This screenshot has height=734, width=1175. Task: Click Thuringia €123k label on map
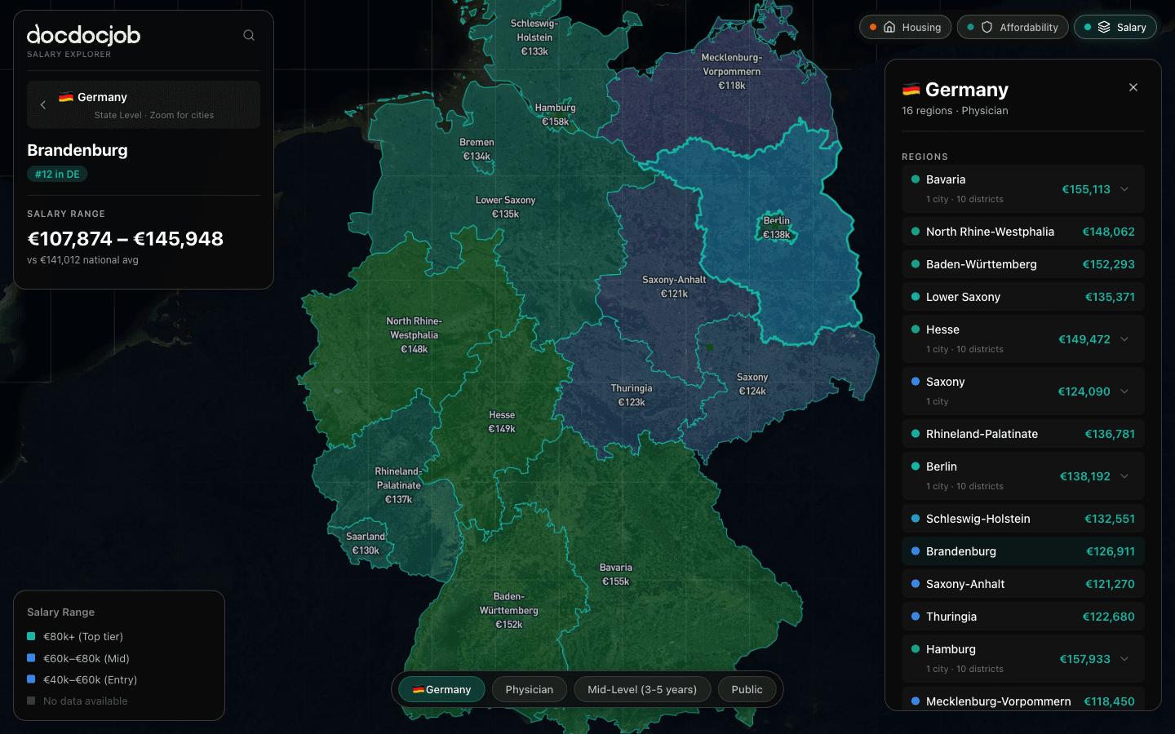click(632, 395)
